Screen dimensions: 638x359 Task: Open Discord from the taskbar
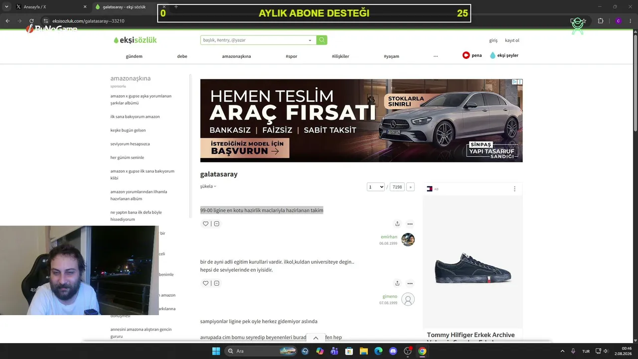coord(393,351)
